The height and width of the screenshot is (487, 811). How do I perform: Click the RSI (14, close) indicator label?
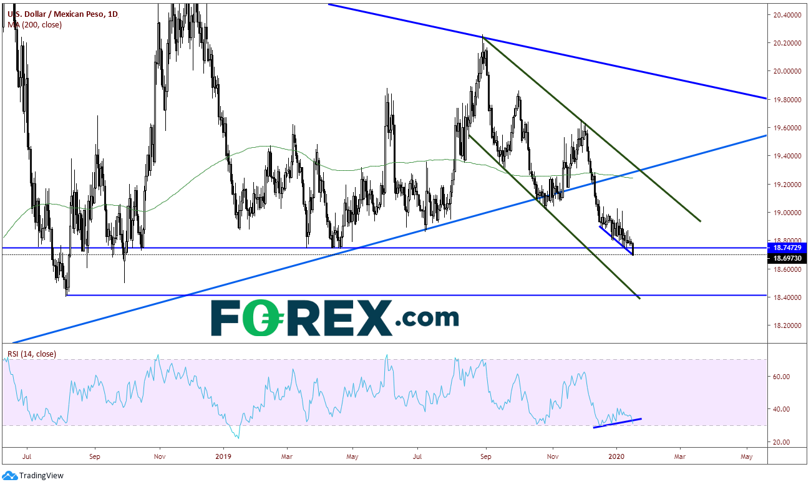(31, 354)
